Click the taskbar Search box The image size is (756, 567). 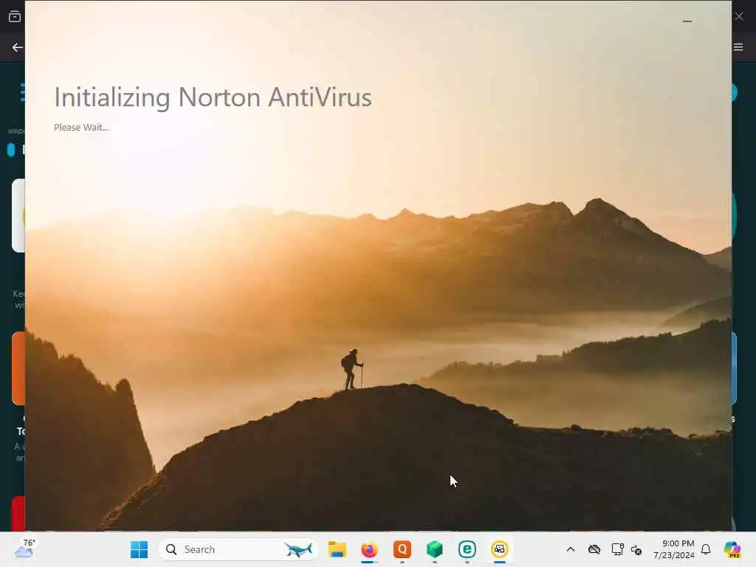pos(238,549)
